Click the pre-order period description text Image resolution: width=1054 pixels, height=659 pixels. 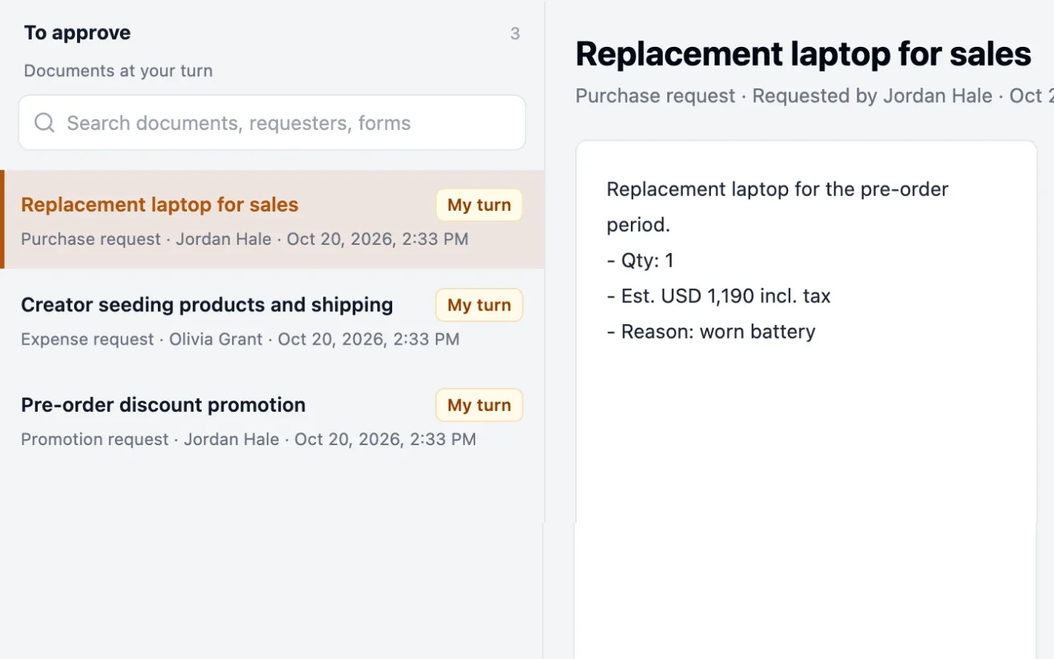[777, 207]
